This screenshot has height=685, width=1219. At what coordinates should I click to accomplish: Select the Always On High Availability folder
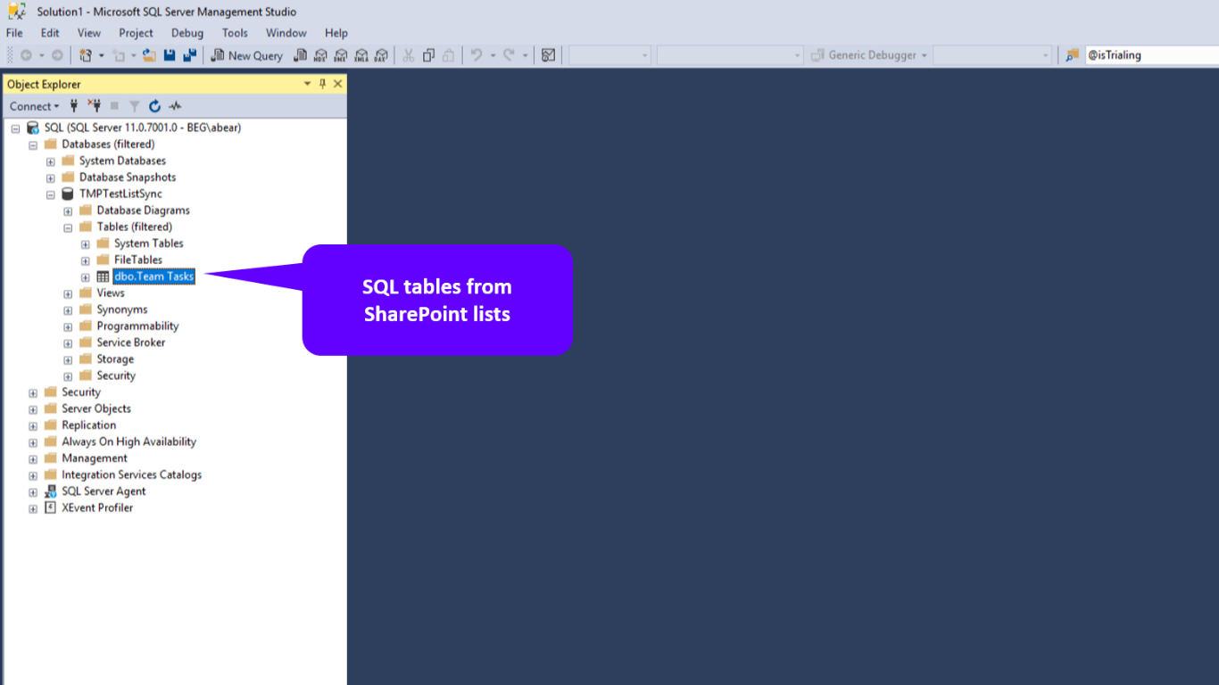click(129, 442)
